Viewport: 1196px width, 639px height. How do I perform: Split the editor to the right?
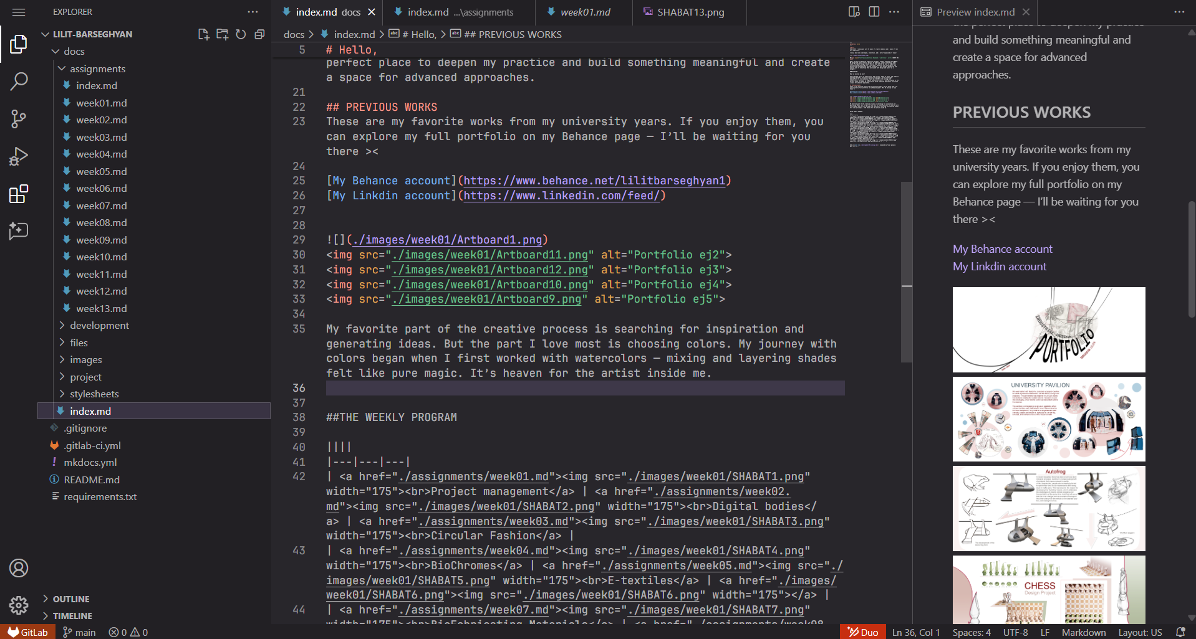coord(874,12)
